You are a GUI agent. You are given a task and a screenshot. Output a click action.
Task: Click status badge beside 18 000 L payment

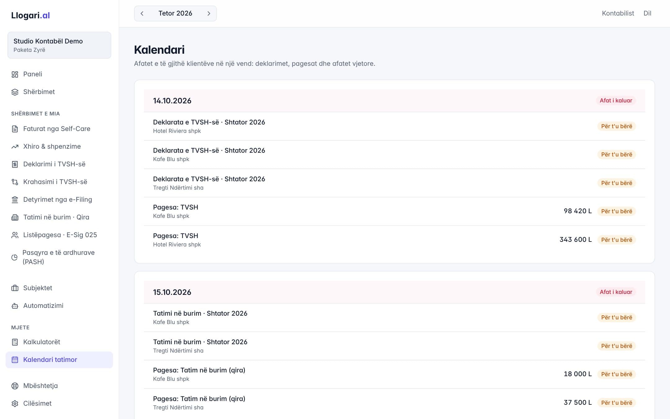coord(616,374)
